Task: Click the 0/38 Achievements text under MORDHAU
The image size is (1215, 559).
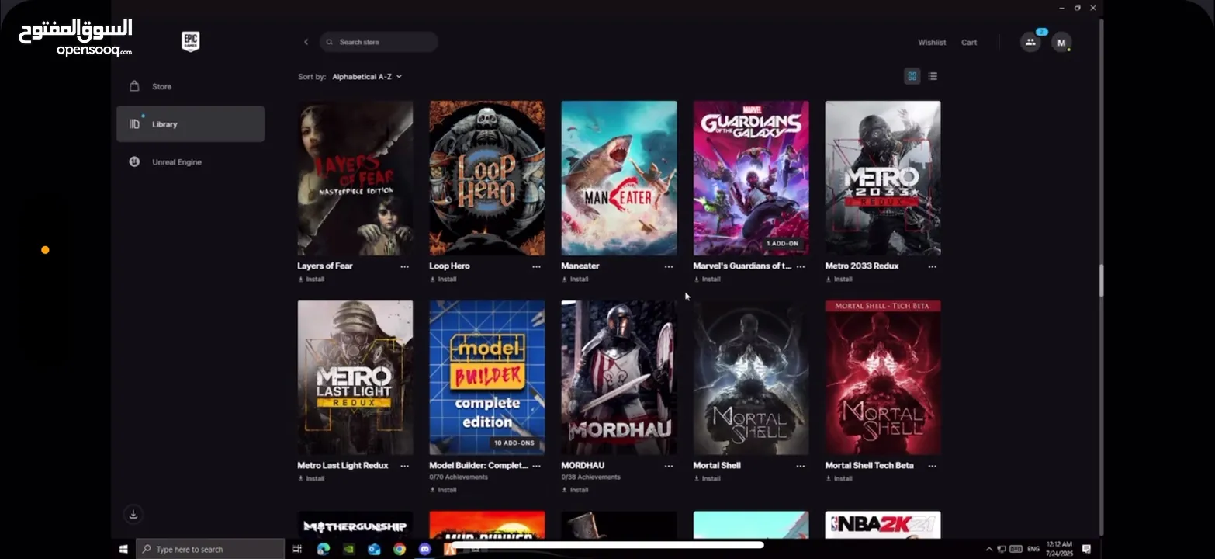Action: coord(590,477)
